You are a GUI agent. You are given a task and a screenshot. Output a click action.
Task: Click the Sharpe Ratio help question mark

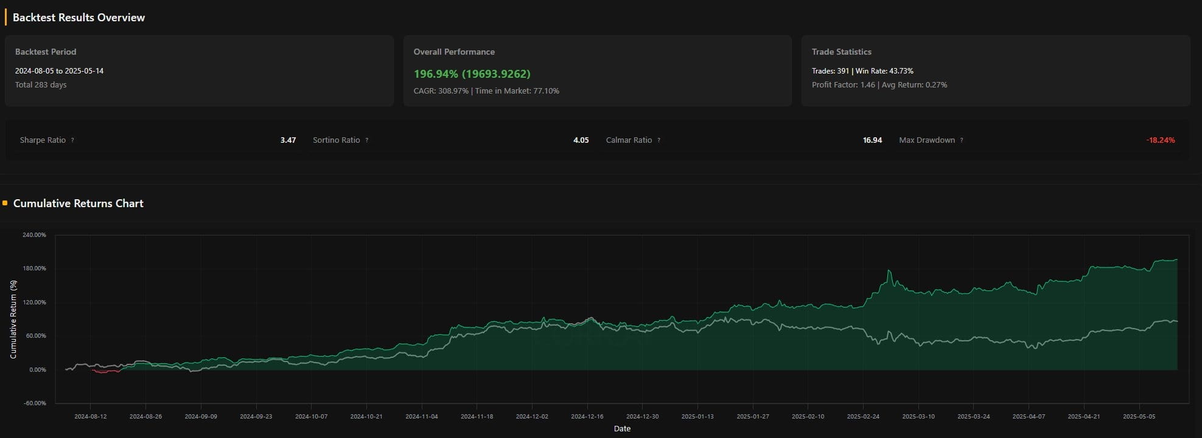click(x=72, y=140)
